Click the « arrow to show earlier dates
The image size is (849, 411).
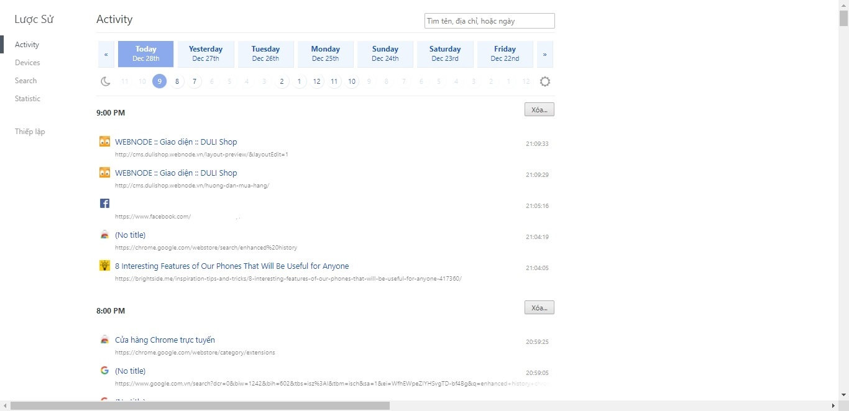click(x=106, y=54)
